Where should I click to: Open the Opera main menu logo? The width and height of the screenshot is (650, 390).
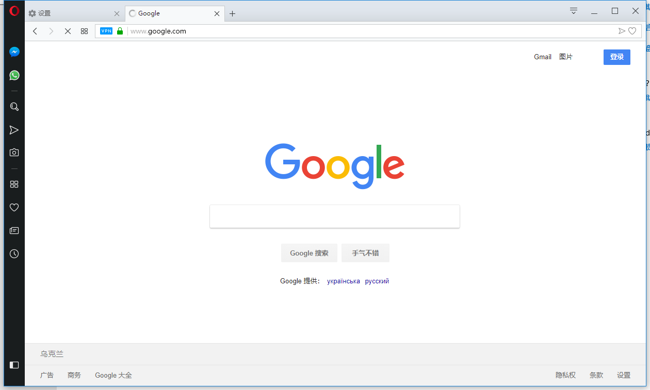point(14,11)
